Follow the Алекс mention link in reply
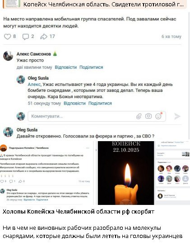Image resolution: width=190 pixels, height=247 pixels. (x=34, y=85)
